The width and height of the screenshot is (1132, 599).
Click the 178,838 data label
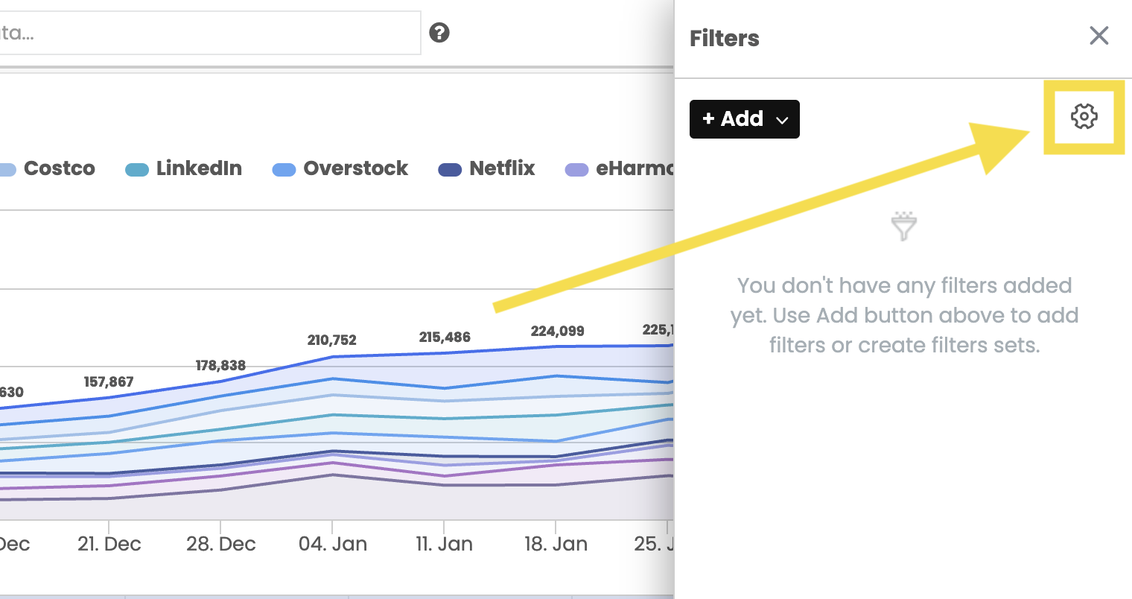[220, 365]
